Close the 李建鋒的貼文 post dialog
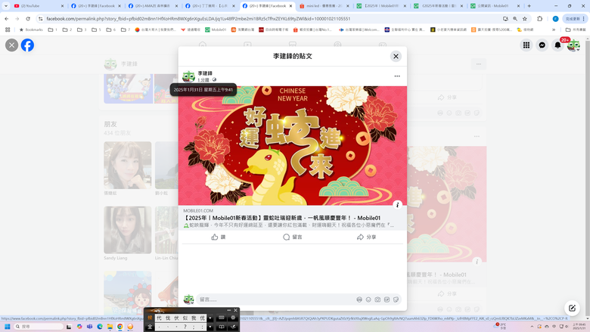The image size is (590, 332). pyautogui.click(x=396, y=57)
